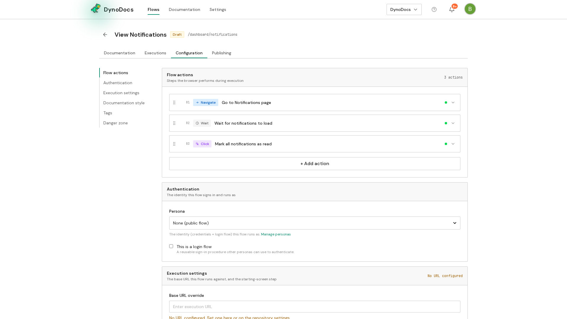Focus the Base URL override field

[x=315, y=307]
